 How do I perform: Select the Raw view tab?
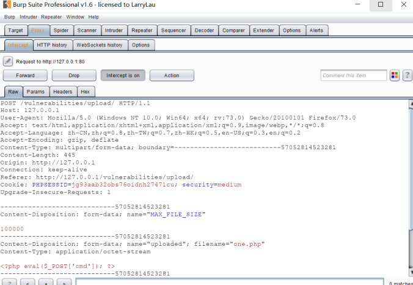pos(13,92)
